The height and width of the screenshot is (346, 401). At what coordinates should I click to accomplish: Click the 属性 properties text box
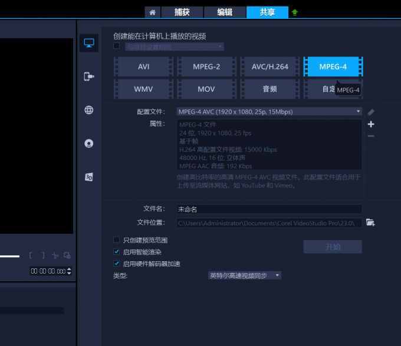269,145
